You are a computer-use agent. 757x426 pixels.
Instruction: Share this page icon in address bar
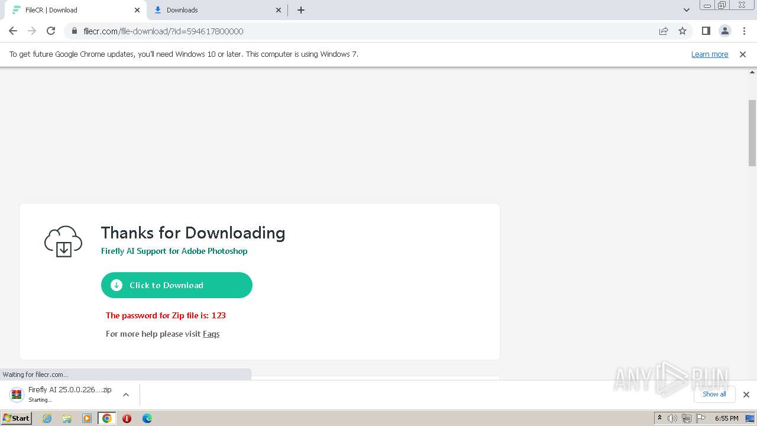pos(664,31)
